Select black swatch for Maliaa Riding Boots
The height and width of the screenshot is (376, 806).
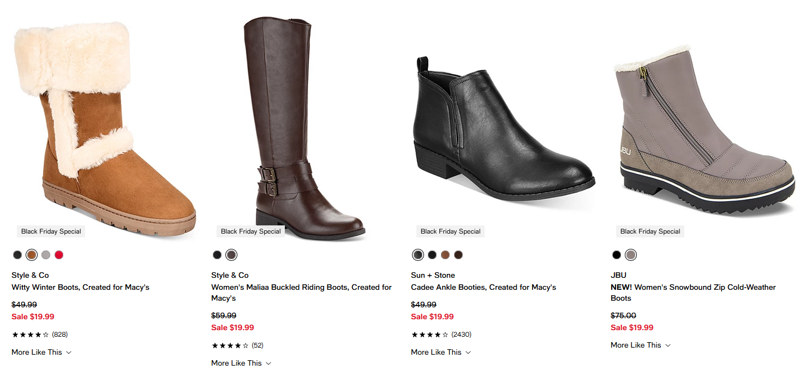tap(217, 255)
